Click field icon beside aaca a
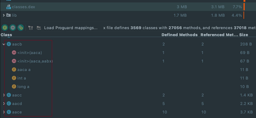Image resolution: width=256 pixels, height=118 pixels. (14, 69)
